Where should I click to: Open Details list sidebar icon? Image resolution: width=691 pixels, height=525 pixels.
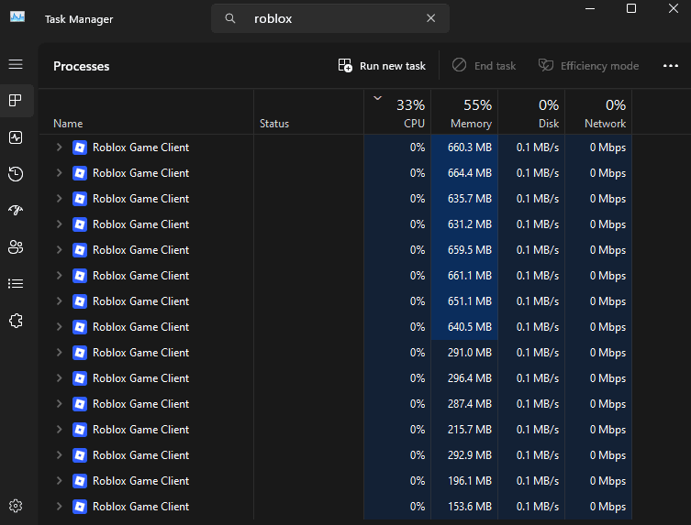coord(16,284)
